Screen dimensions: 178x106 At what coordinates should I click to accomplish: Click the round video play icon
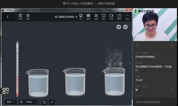pyautogui.click(x=125, y=27)
